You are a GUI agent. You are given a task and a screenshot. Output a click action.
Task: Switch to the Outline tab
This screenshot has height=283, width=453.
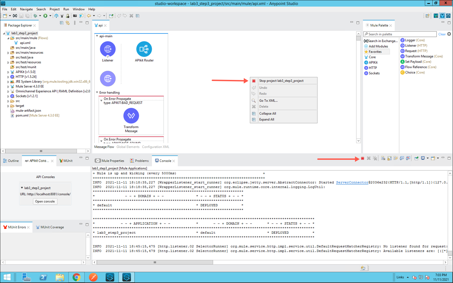coord(11,161)
